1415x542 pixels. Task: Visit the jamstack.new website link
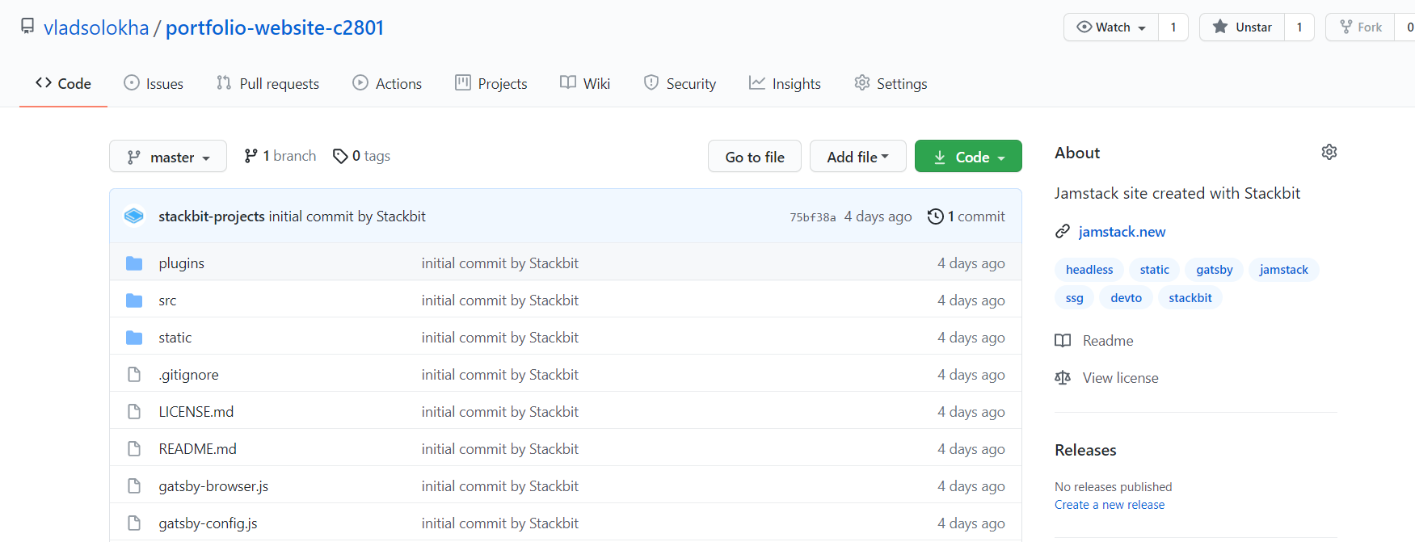pyautogui.click(x=1122, y=232)
